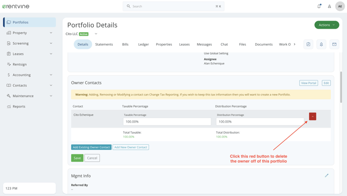Open the alert bell button beside tabs
Image resolution: width=347 pixels, height=196 pixels.
321,44
